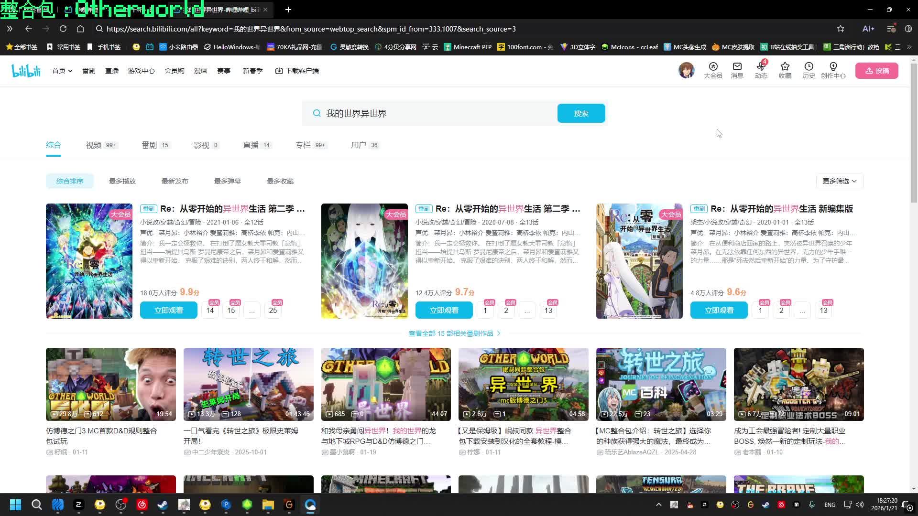The image size is (918, 516).
Task: Click the user avatar in header
Action: tap(686, 70)
